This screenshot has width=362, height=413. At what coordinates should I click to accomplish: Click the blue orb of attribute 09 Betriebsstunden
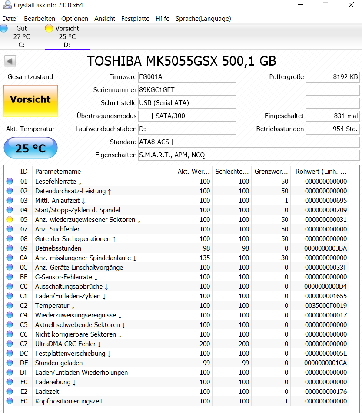[x=10, y=248]
